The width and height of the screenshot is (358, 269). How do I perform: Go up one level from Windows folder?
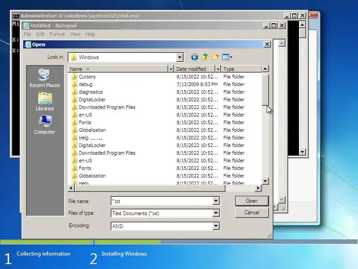[205, 57]
